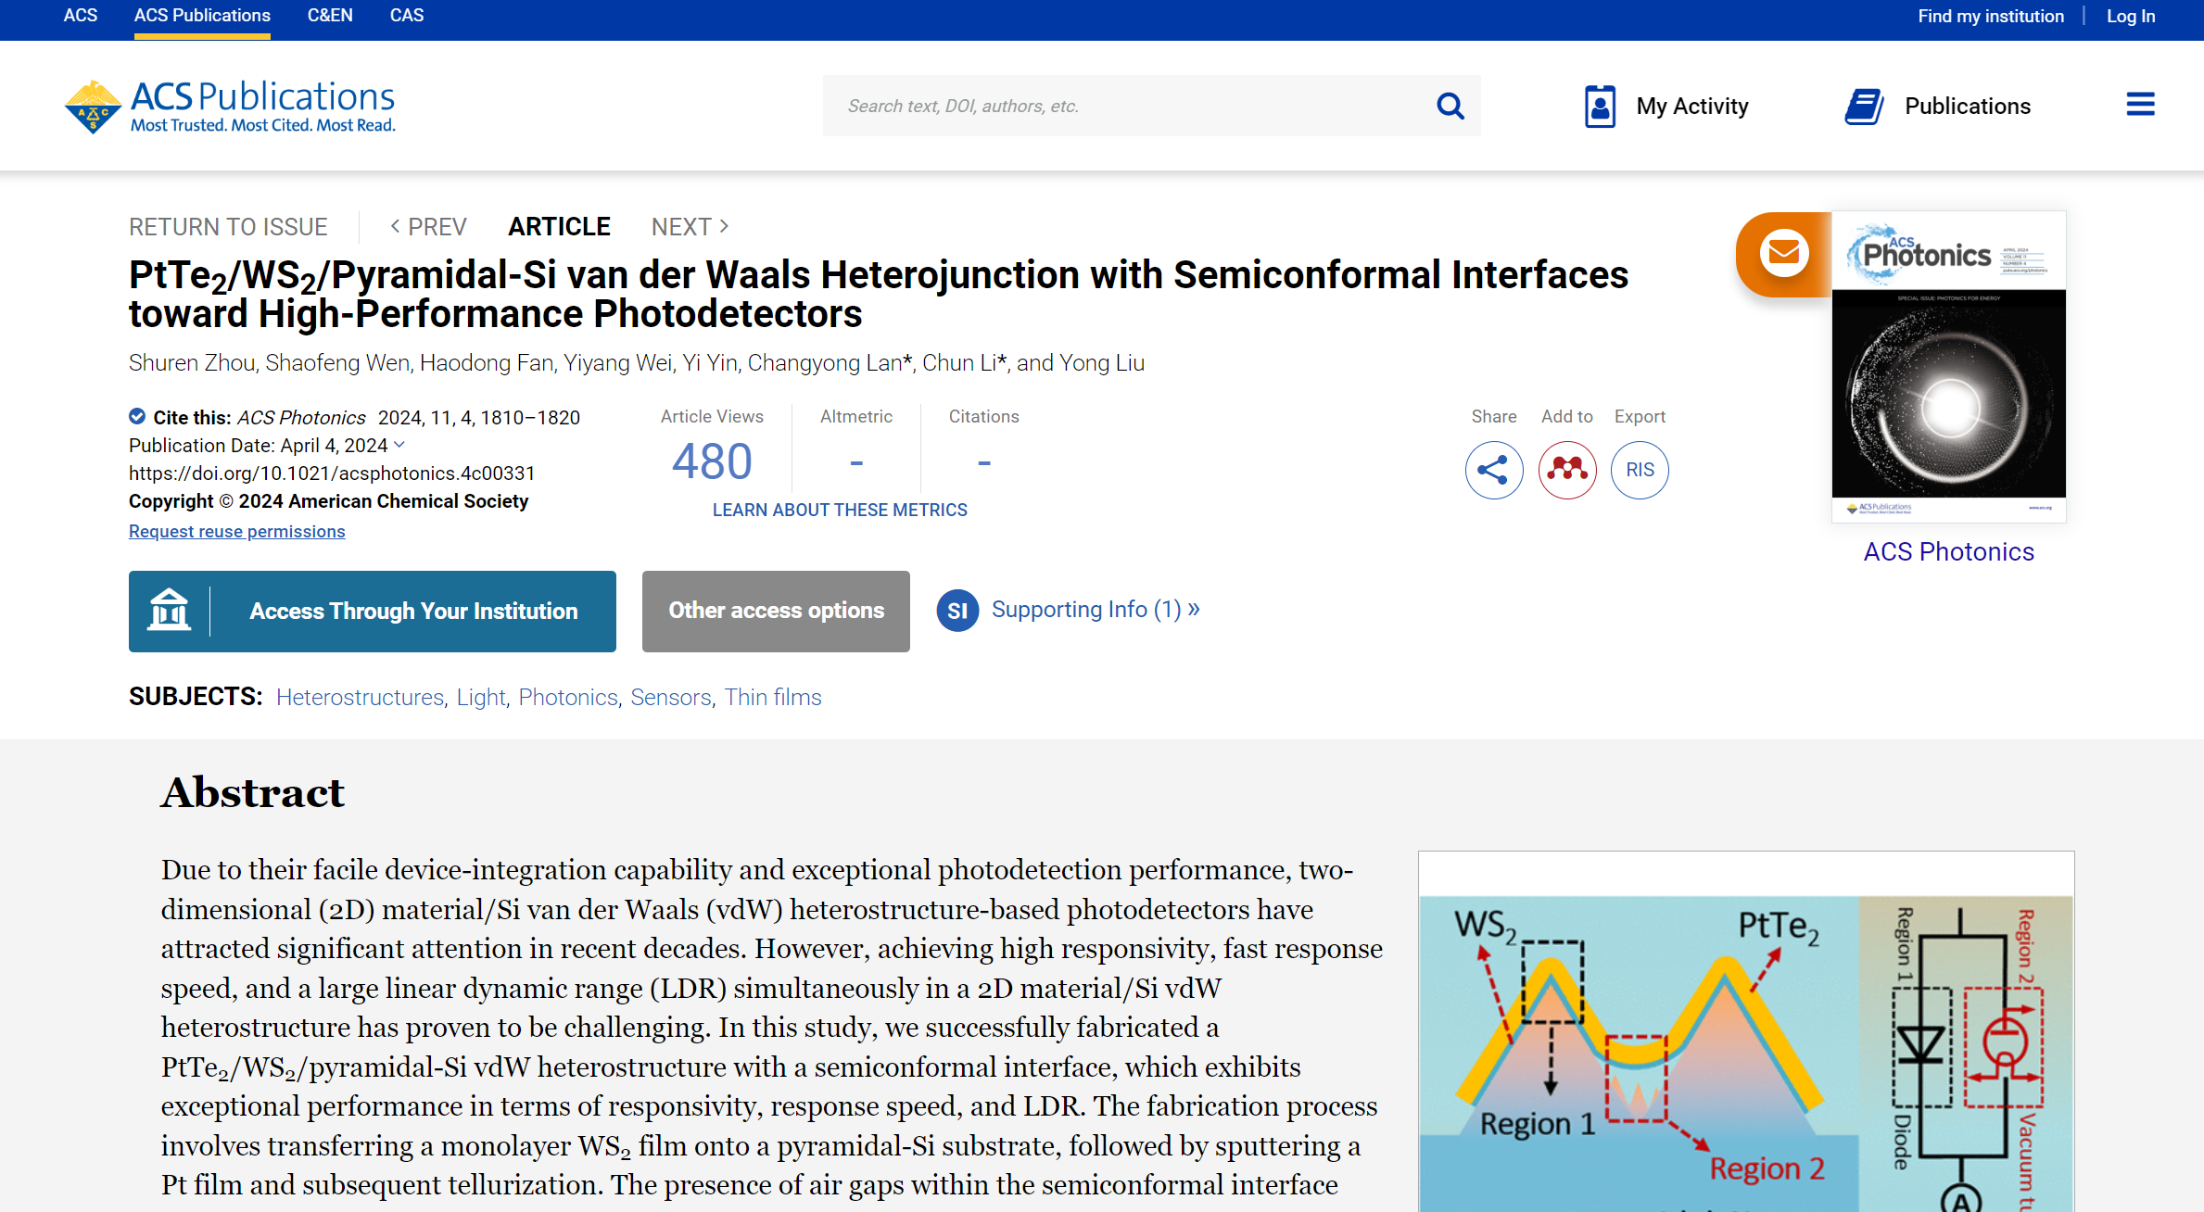Click Other access options button

(776, 612)
